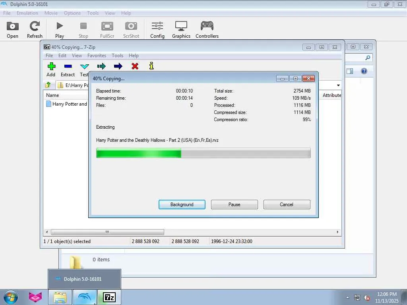Open the Dolphin File menu

click(7, 13)
